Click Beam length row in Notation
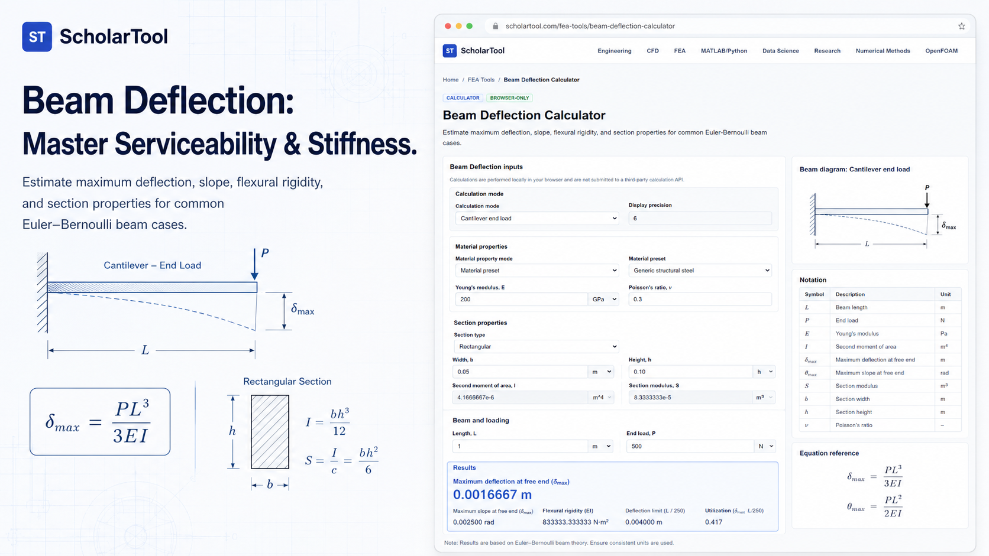The width and height of the screenshot is (989, 556). pyautogui.click(x=880, y=307)
